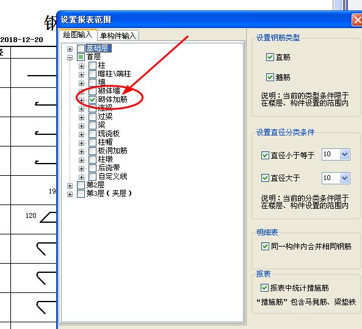Expand the 第2层 tree node
Screen dimensions: 362x329
coord(70,186)
